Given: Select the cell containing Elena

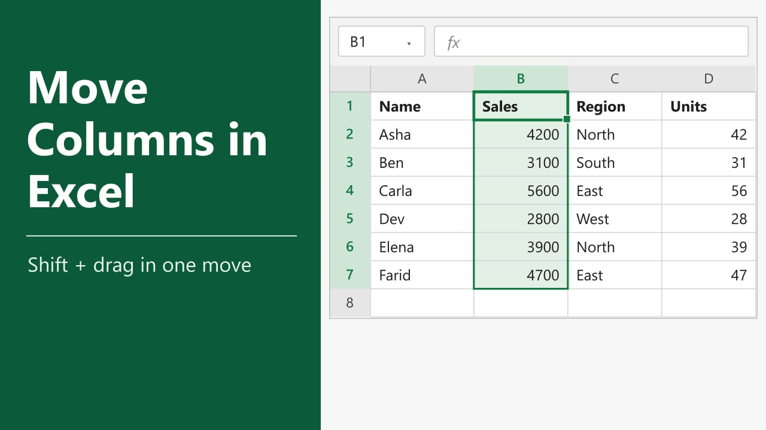Looking at the screenshot, I should tap(422, 247).
